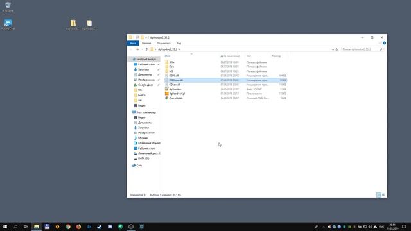This screenshot has height=231, width=411.
Task: Open the MS folder icon
Action: (x=167, y=71)
